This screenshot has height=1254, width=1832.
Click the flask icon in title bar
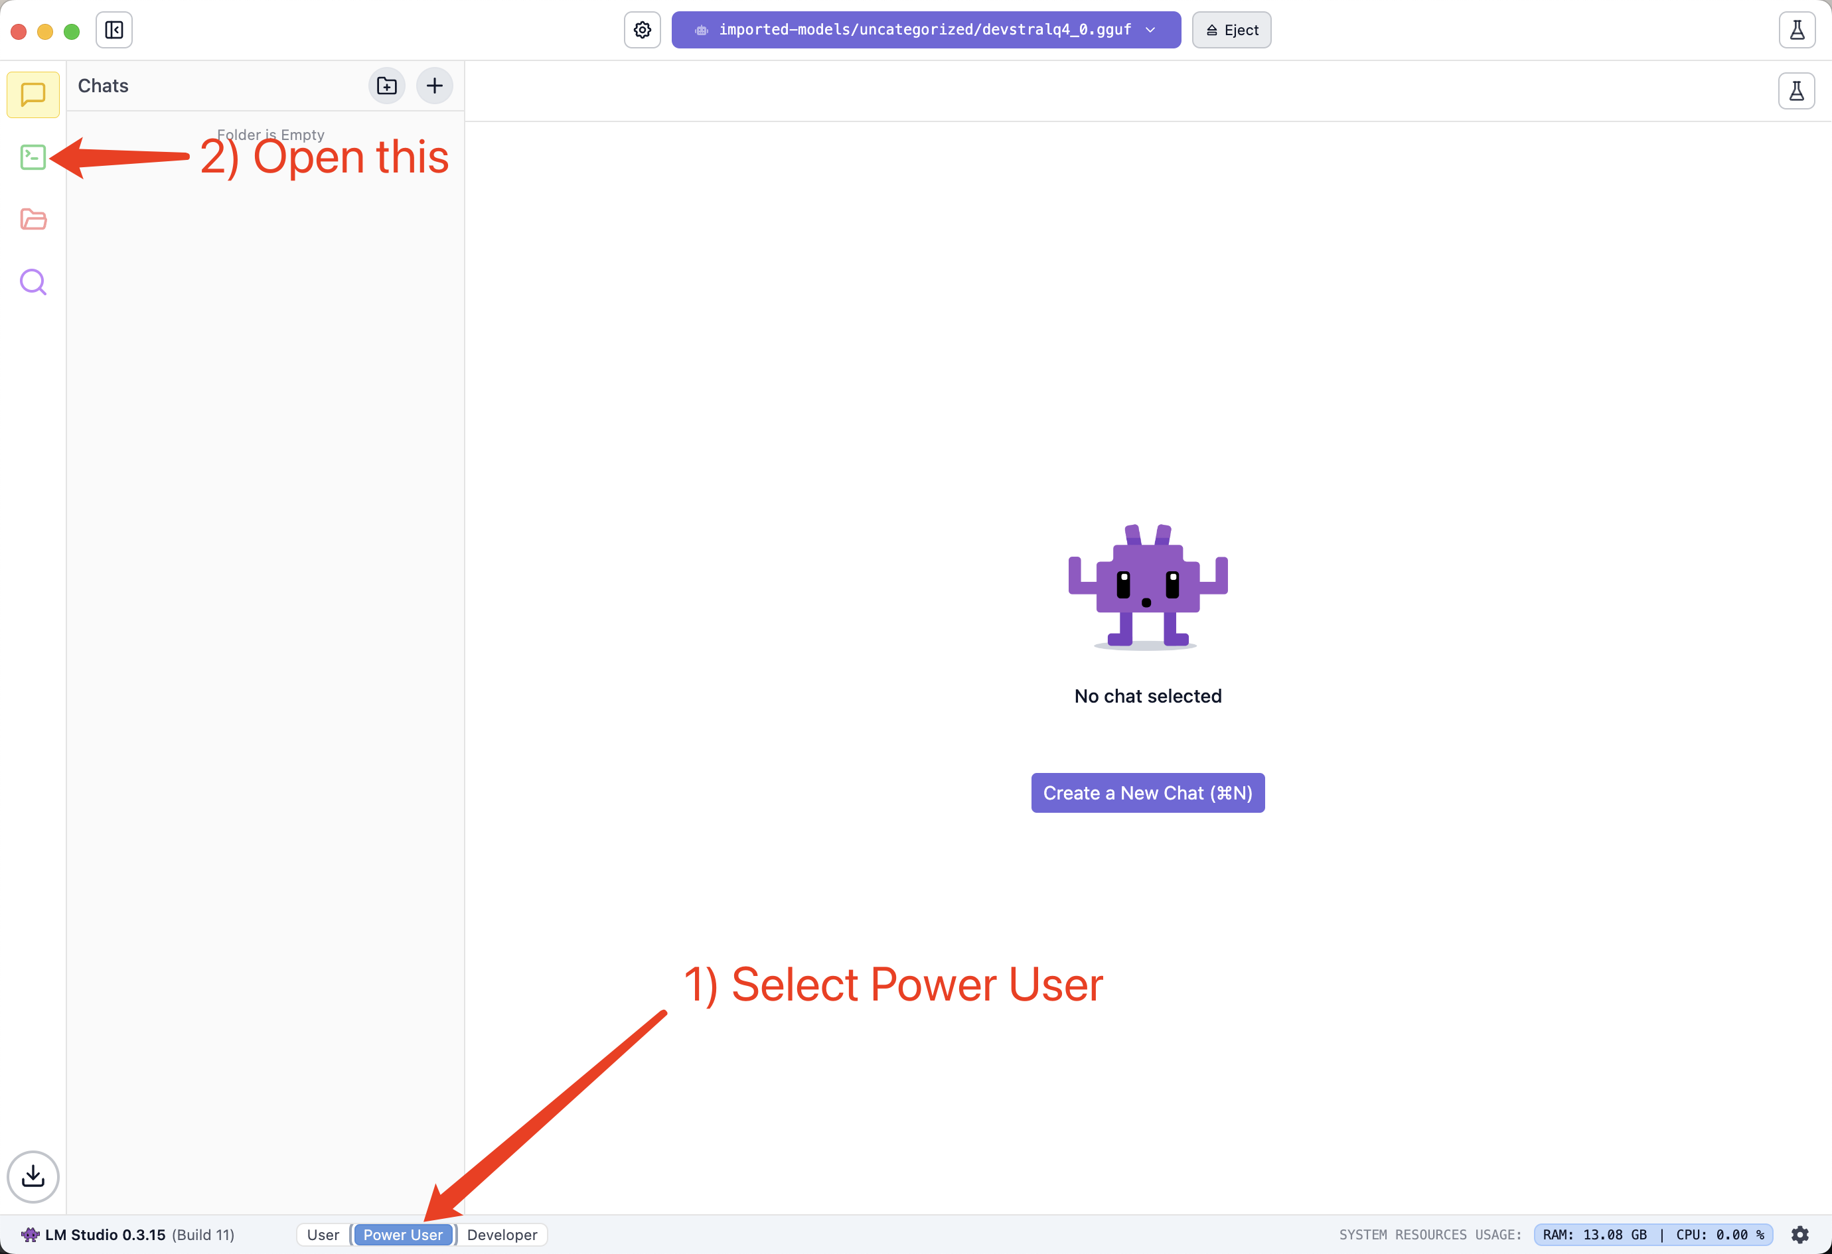coord(1797,30)
